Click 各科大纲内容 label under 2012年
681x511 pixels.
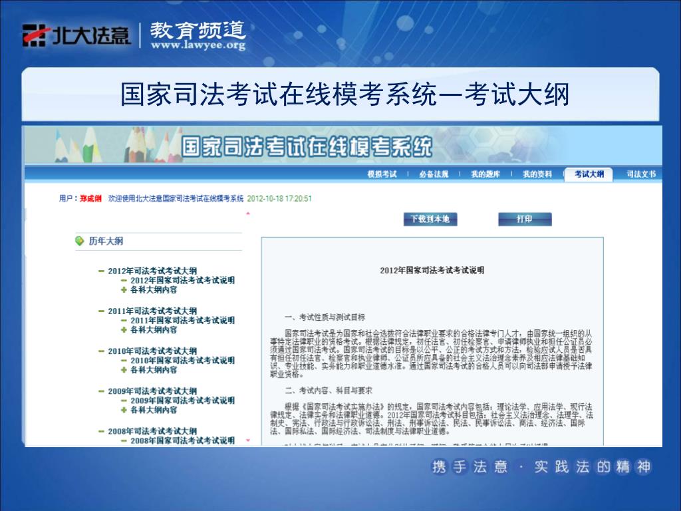click(x=154, y=290)
